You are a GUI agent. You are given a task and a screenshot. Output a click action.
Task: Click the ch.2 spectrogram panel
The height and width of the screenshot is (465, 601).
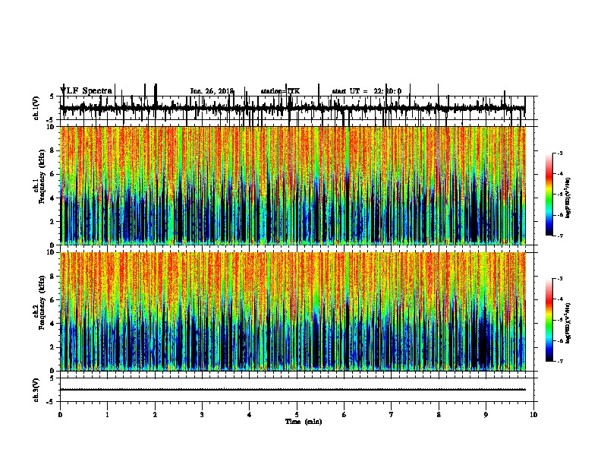point(293,312)
